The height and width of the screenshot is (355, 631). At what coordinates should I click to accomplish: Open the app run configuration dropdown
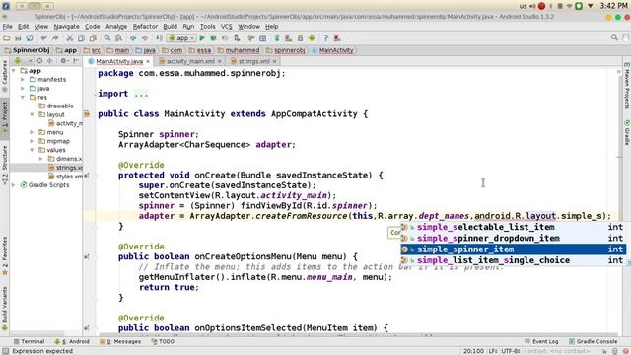(x=181, y=38)
